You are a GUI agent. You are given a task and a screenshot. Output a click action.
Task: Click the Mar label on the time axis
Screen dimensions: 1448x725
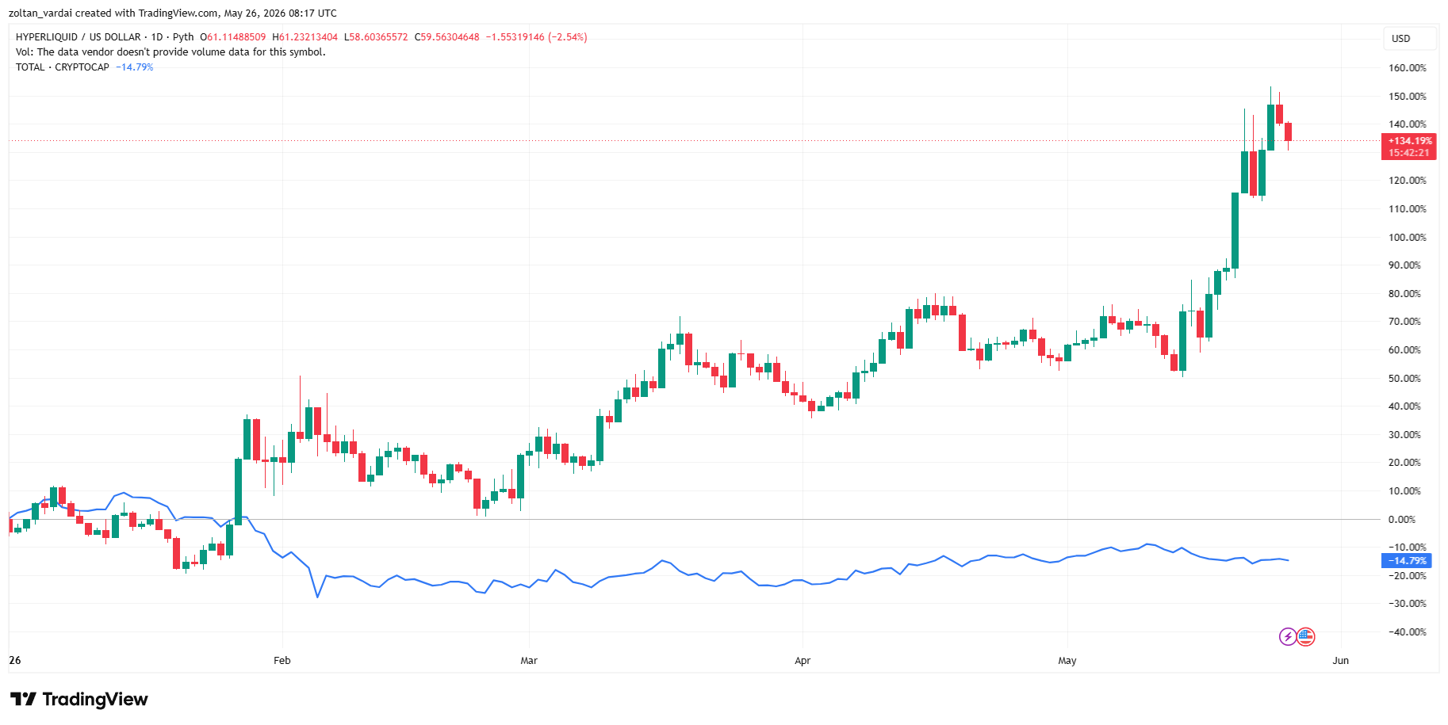click(x=529, y=660)
